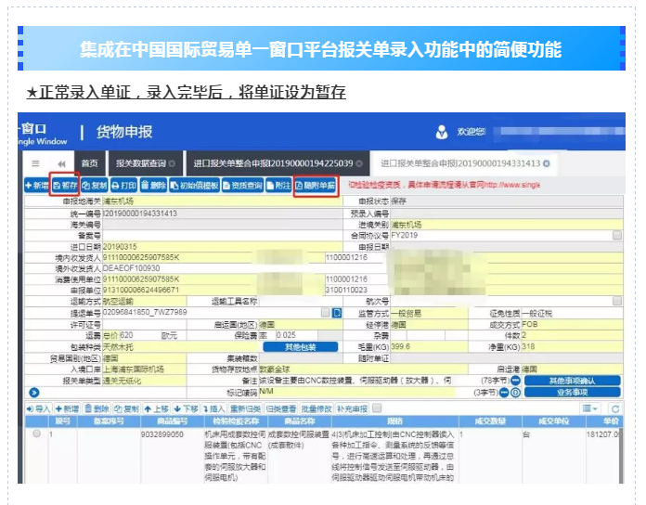Click 删除 in the top toolbar

[153, 186]
